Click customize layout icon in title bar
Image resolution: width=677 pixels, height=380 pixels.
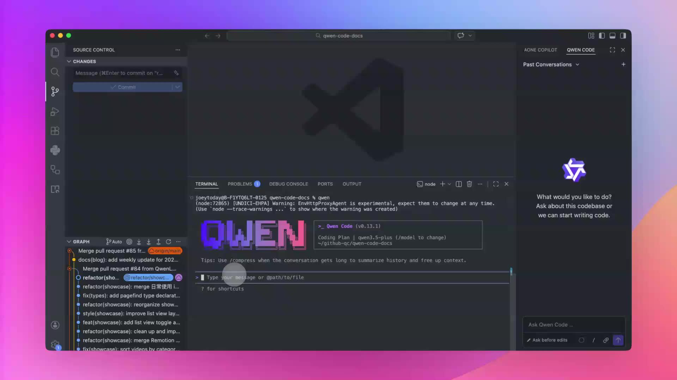coord(591,36)
